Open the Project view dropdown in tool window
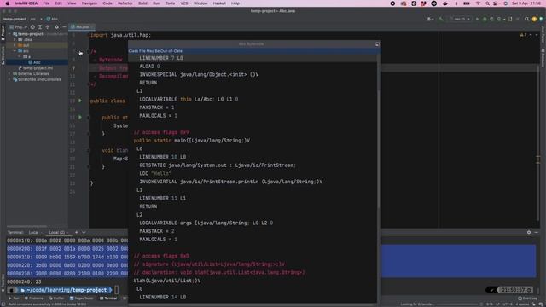Image resolution: width=546 pixels, height=307 pixels. 19,26
